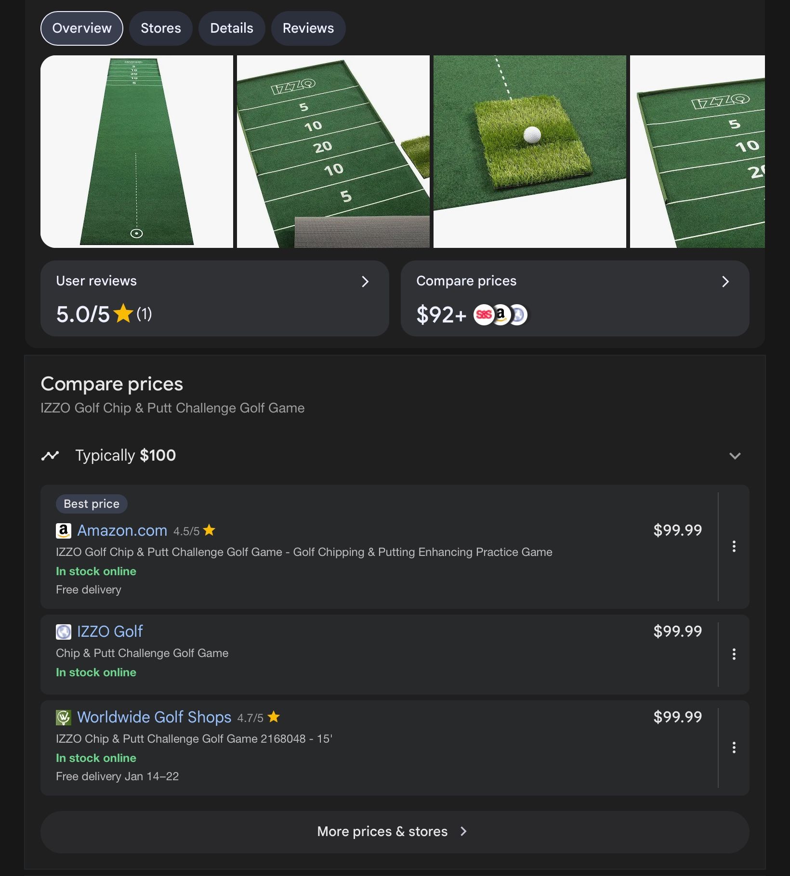
Task: Switch to the Stores tab
Action: pos(161,28)
